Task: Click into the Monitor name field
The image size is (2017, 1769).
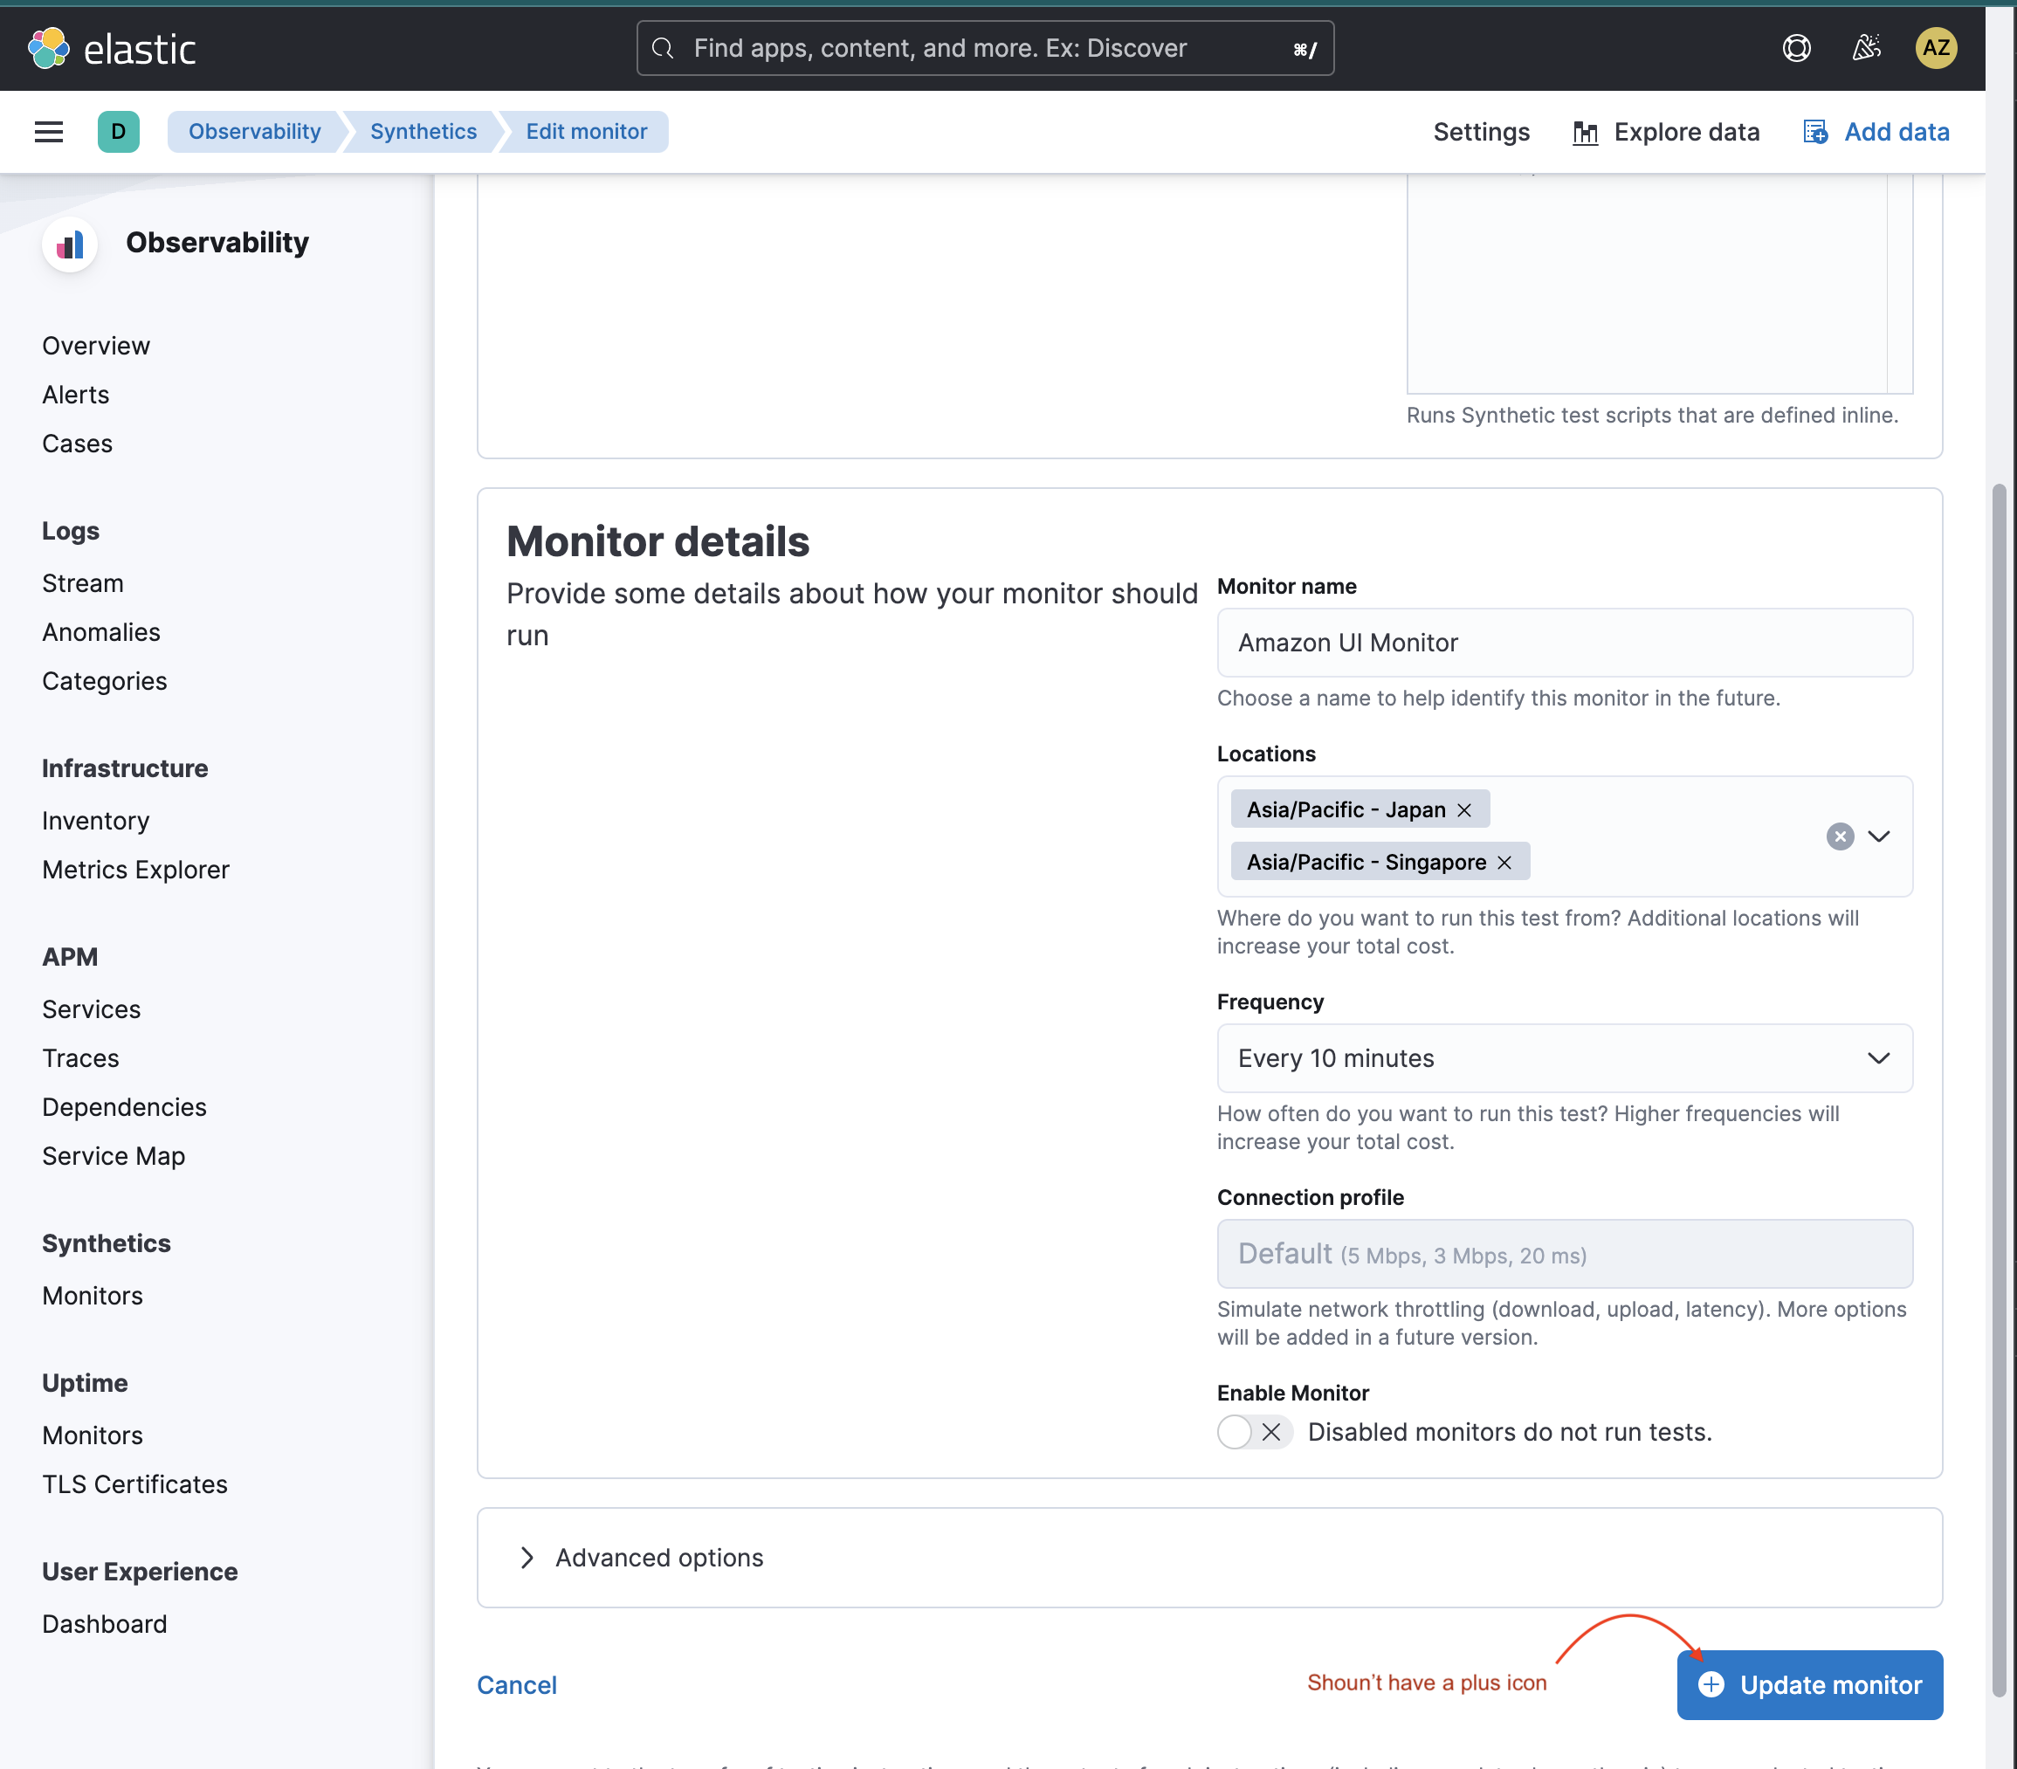Action: [1564, 643]
